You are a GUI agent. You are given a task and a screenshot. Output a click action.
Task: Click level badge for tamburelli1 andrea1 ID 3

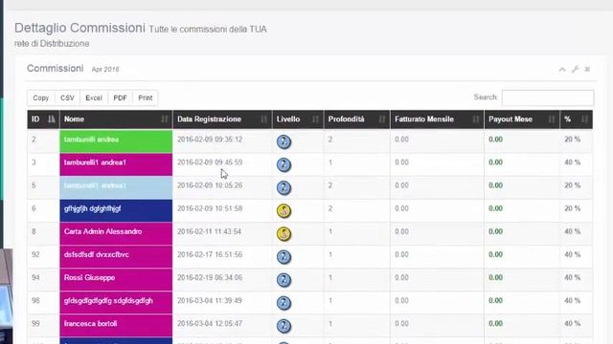point(284,164)
